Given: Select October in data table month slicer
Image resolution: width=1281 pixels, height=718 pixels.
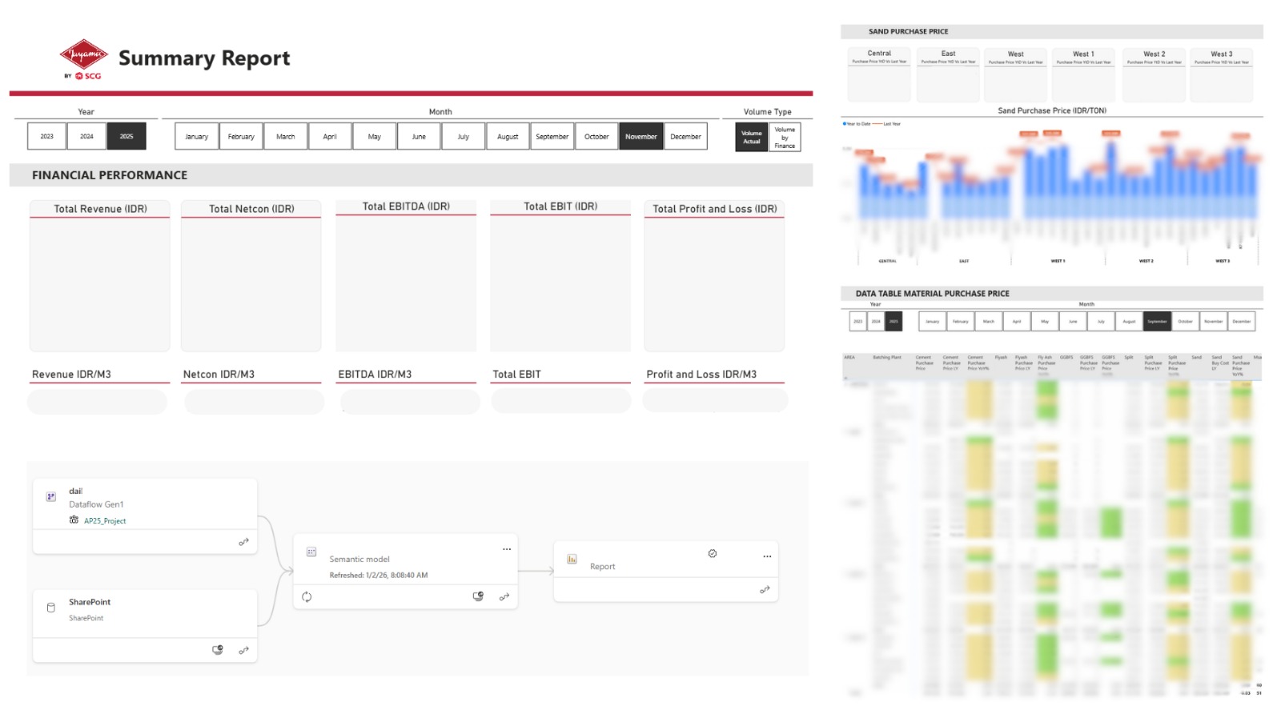Looking at the screenshot, I should [x=1185, y=321].
